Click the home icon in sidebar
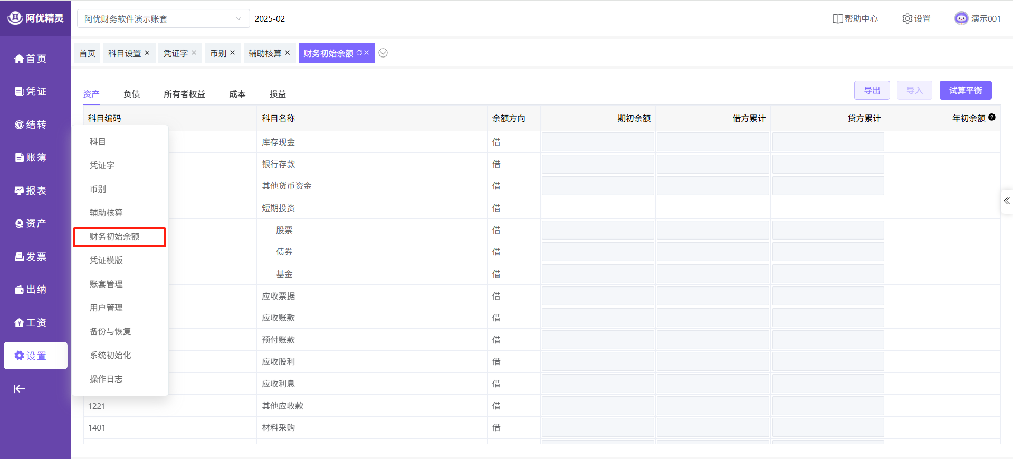Viewport: 1013px width, 459px height. (20, 59)
